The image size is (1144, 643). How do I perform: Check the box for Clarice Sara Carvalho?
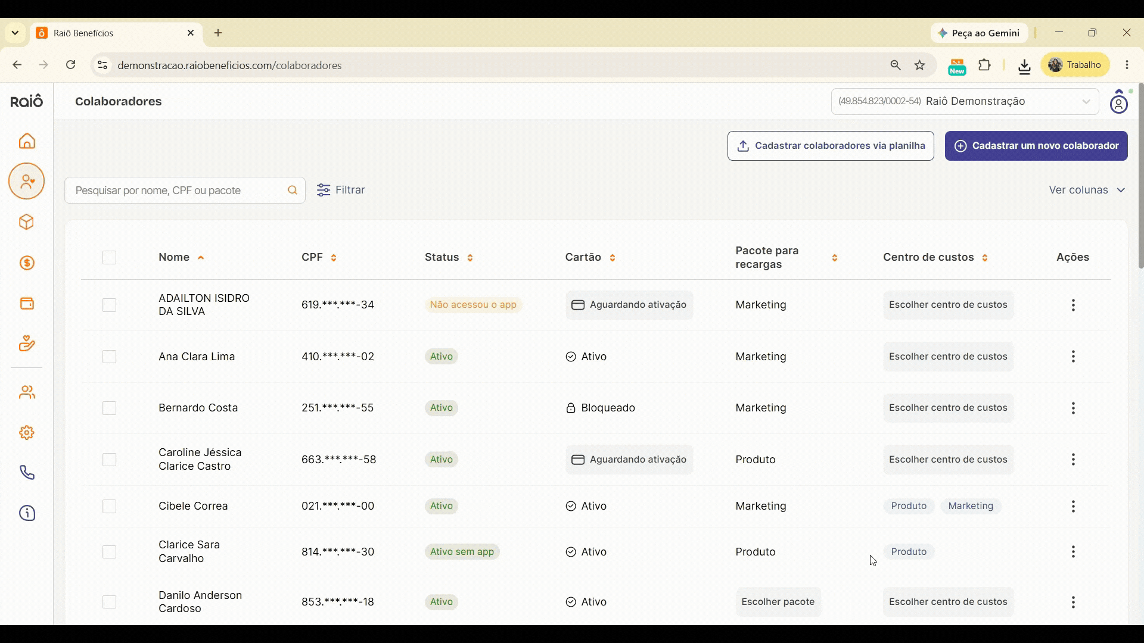point(109,552)
